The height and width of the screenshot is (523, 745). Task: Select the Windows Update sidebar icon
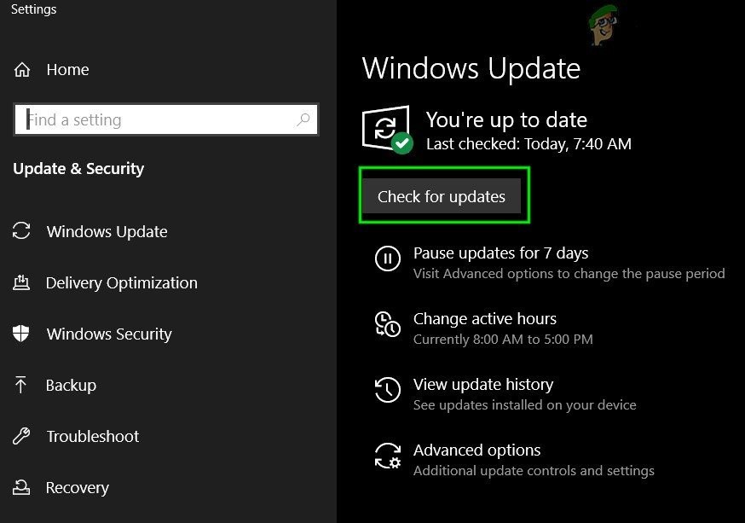point(21,231)
